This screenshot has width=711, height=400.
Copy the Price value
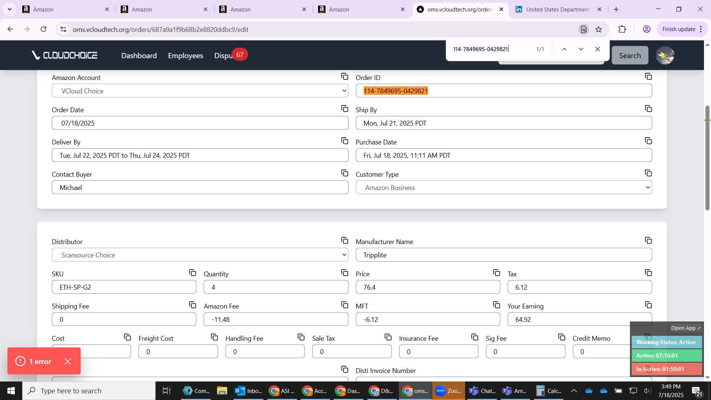496,273
